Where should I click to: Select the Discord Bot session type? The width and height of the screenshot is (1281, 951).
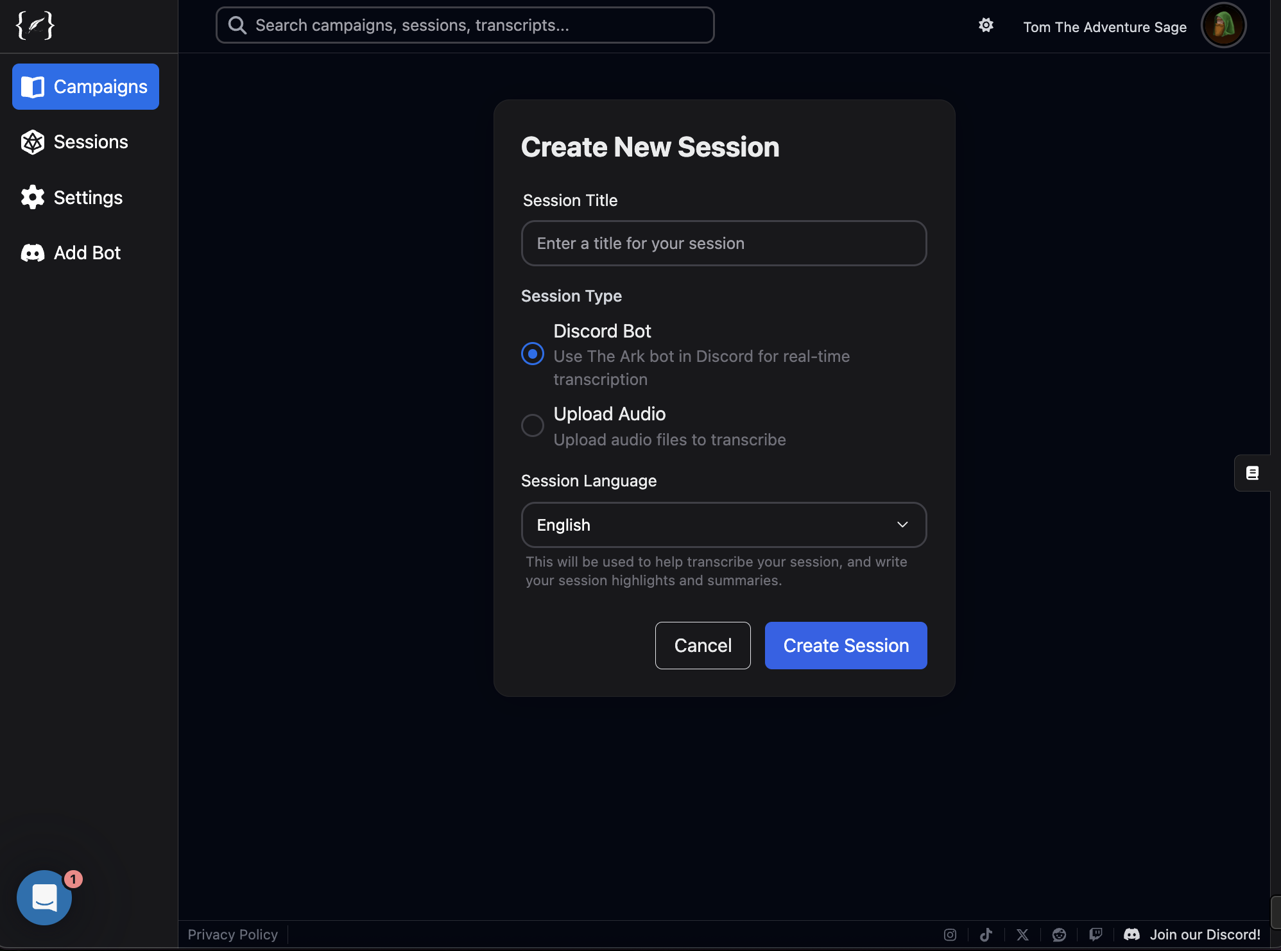click(533, 354)
